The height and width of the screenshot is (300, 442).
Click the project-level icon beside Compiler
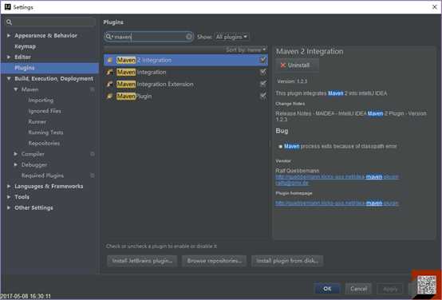coord(93,154)
